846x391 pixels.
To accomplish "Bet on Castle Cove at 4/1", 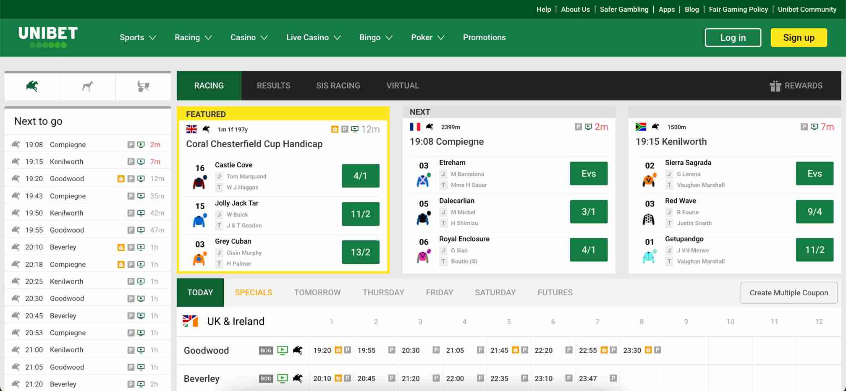I will click(361, 176).
